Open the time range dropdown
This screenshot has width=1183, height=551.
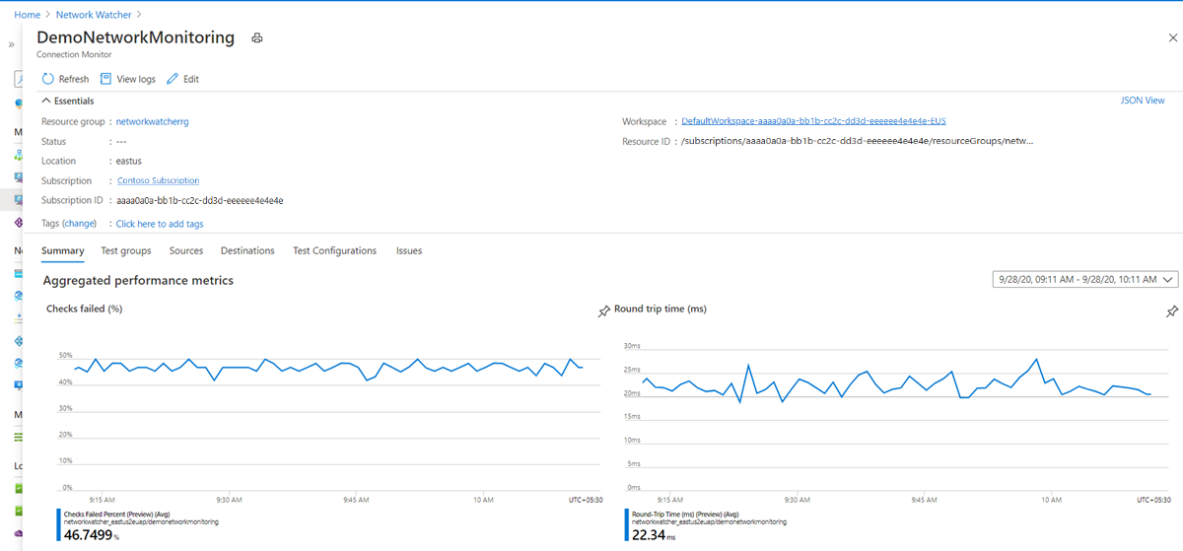tap(1085, 280)
